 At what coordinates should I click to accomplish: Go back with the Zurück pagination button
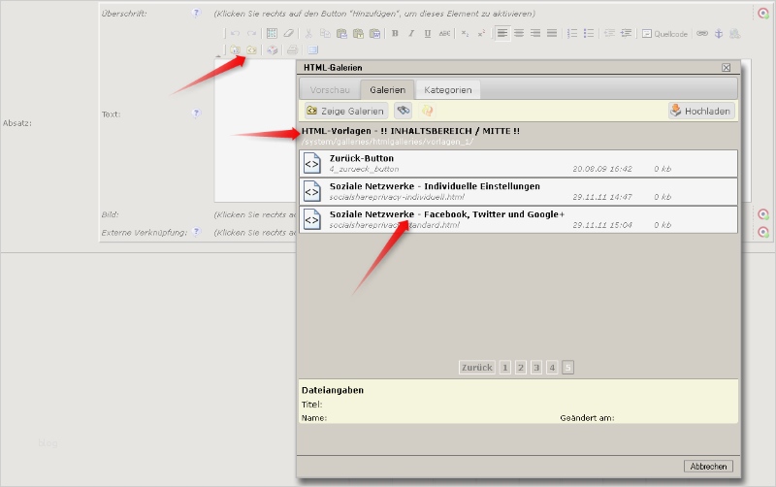tap(477, 368)
